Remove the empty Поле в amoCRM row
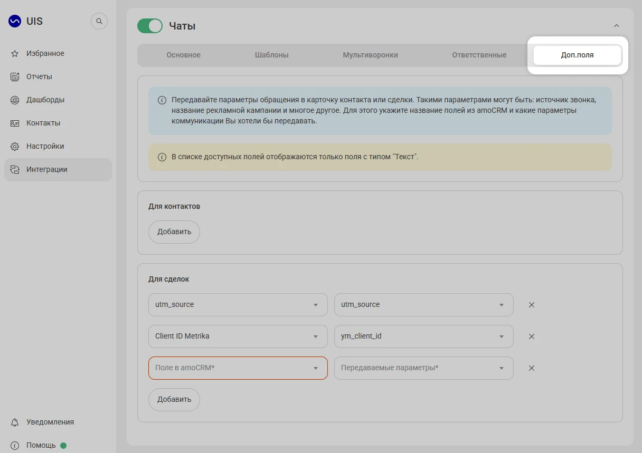The height and width of the screenshot is (453, 642). pyautogui.click(x=532, y=368)
